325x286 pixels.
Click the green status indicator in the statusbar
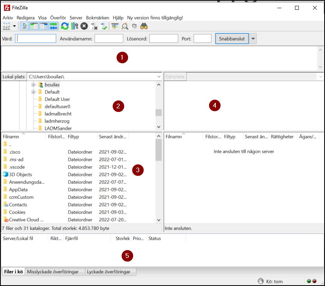coord(309,281)
